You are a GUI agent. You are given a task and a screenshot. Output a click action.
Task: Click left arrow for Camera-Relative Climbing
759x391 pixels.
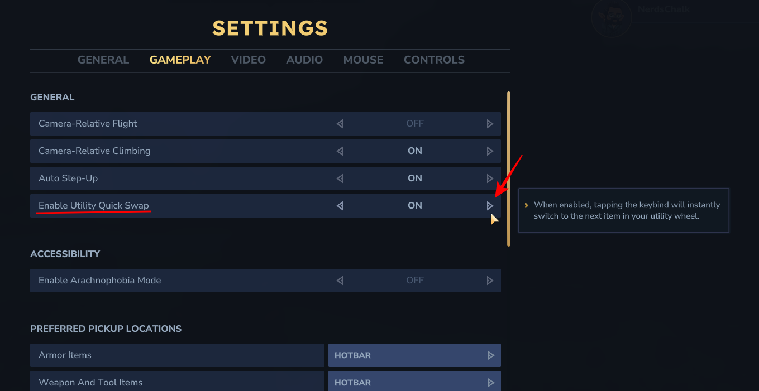pos(340,151)
